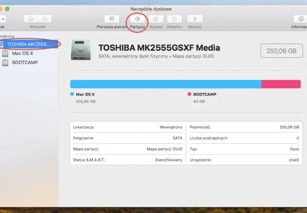Click the Połączenie value SATA
The width and height of the screenshot is (307, 213).
(x=177, y=138)
